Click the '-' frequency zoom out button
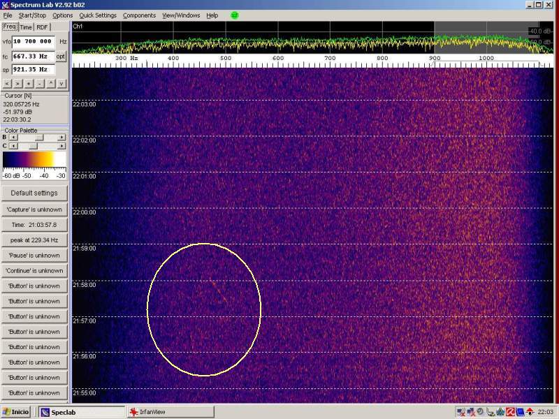The width and height of the screenshot is (559, 419). pyautogui.click(x=39, y=83)
